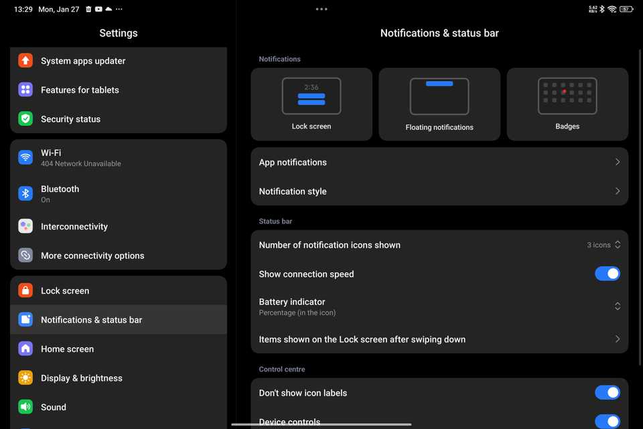Viewport: 643px width, 429px height.
Task: Click the Wi-Fi icon in the sidebar
Action: pyautogui.click(x=25, y=157)
